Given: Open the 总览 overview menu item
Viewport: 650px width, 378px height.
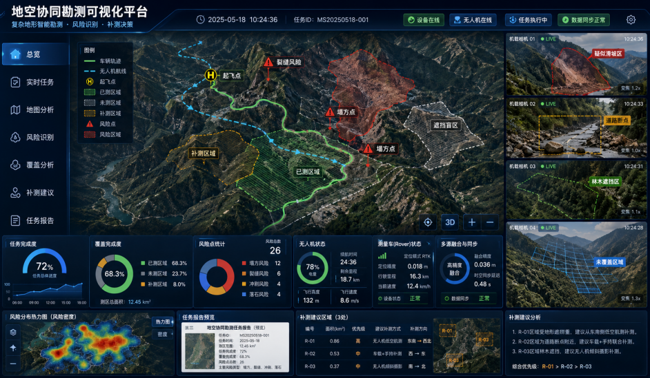Looking at the screenshot, I should pos(35,54).
